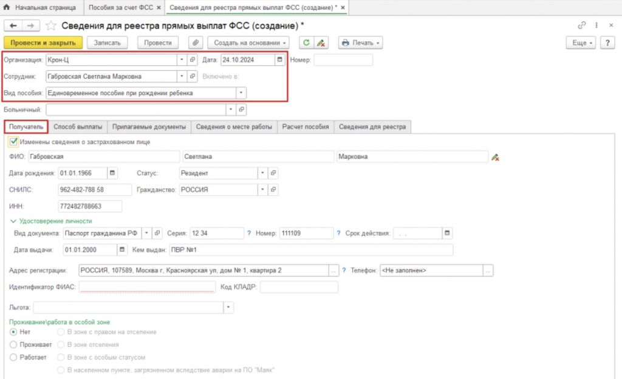Expand the Статус dropdown arrow
Screen dimensions: 622x379
(x=262, y=173)
